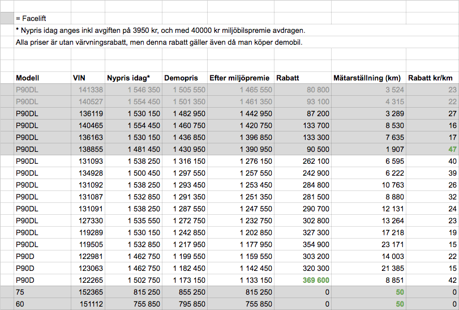
Task: Click the "Rabatt kr/km" header cell
Action: tap(431, 78)
